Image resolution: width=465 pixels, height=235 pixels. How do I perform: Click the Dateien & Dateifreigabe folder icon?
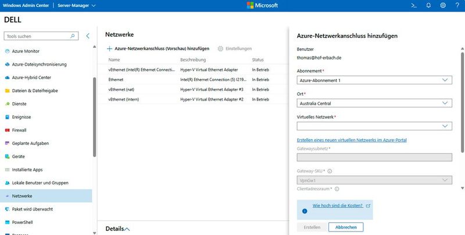click(8, 91)
